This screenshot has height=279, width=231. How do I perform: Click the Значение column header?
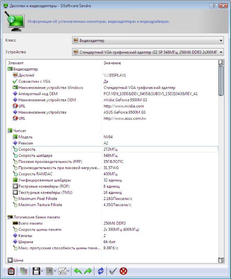point(112,63)
